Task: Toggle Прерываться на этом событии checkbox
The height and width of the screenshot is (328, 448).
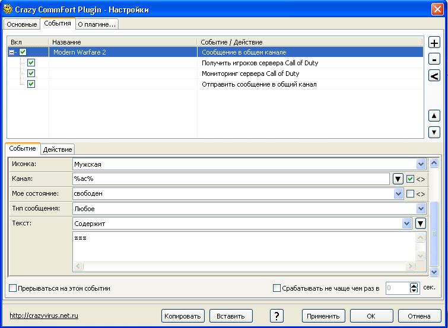Action: click(x=13, y=288)
